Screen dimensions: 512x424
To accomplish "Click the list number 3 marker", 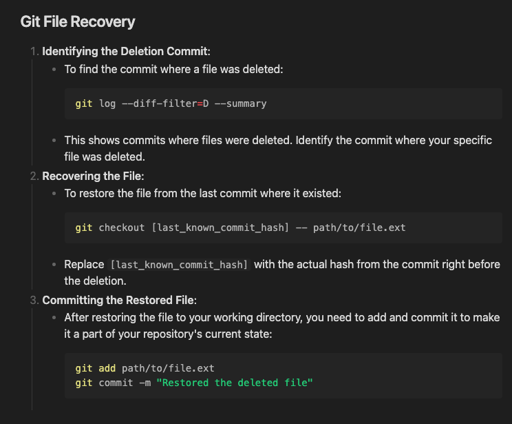I will [x=34, y=300].
